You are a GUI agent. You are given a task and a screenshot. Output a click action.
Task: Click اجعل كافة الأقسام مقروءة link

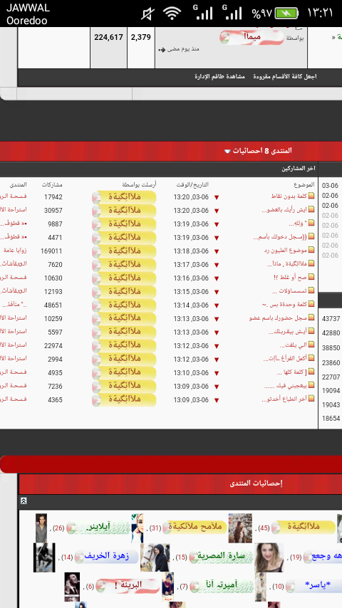tap(285, 76)
